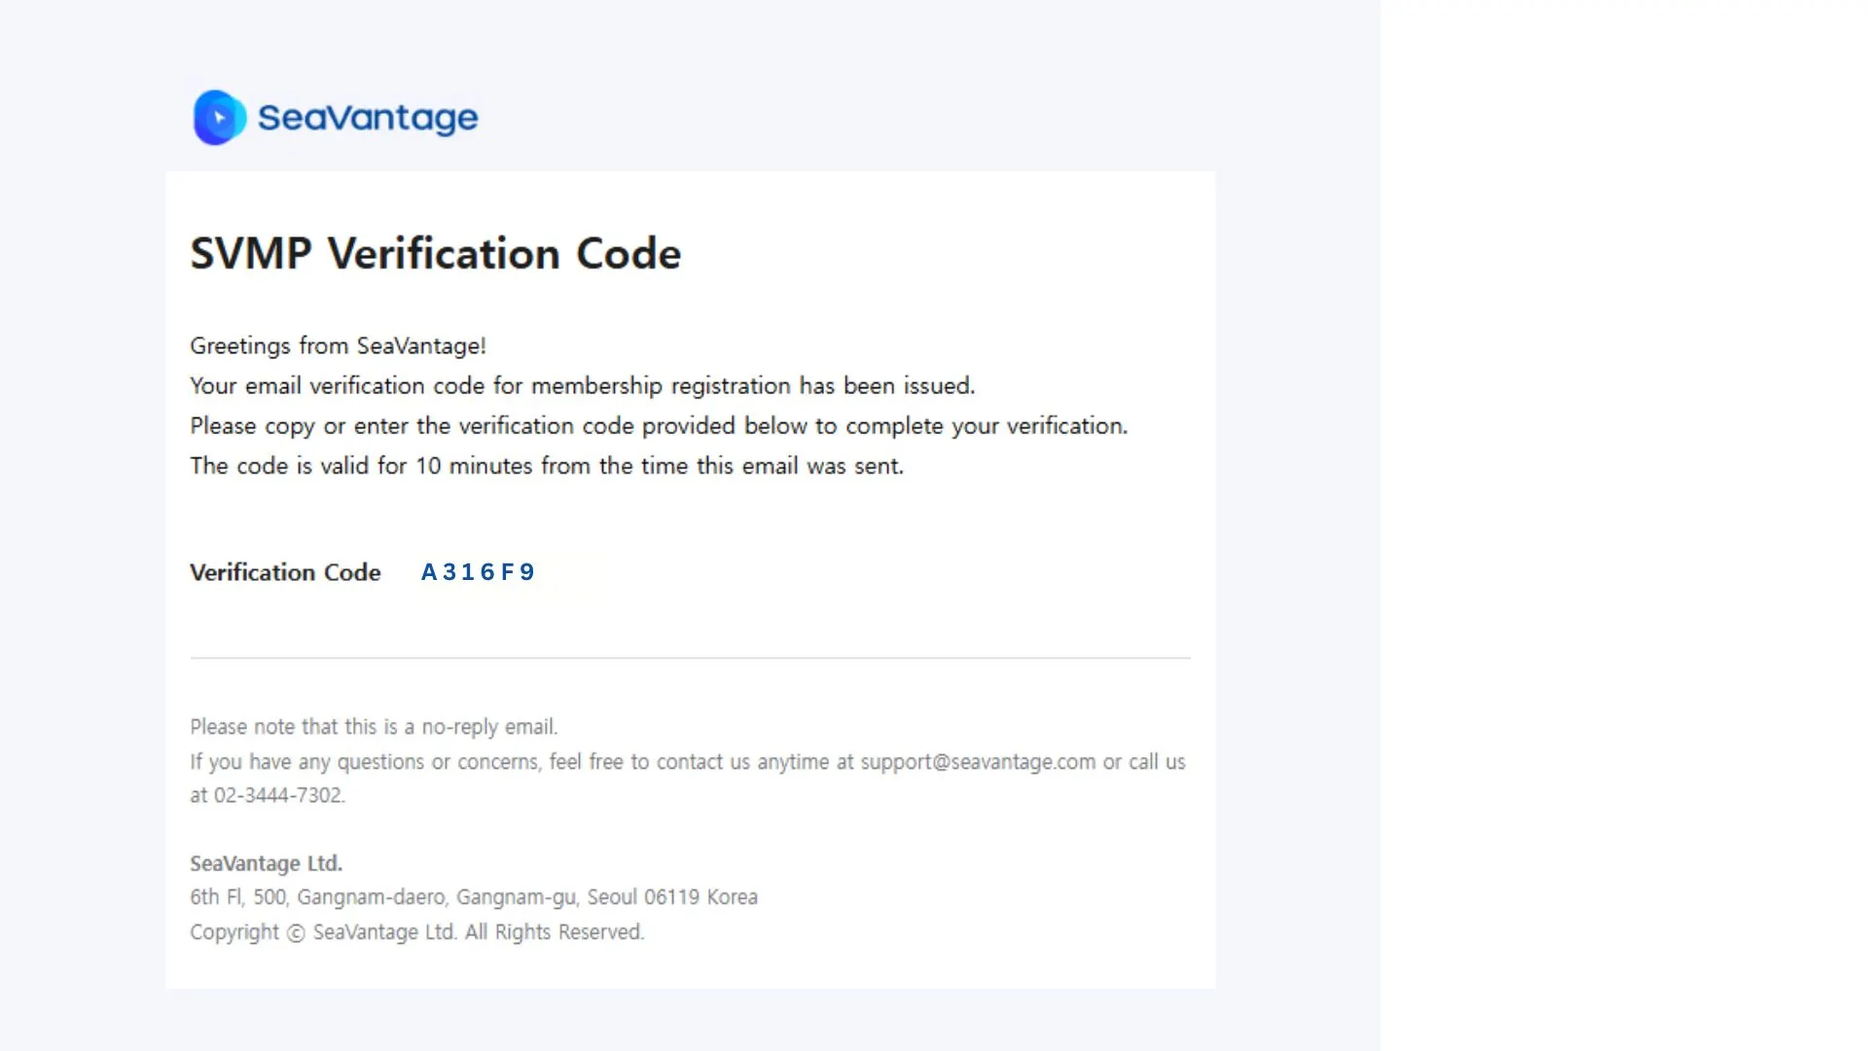Click the Greetings from SeaVantage! line
Image resolution: width=1868 pixels, height=1051 pixels.
pyautogui.click(x=338, y=345)
